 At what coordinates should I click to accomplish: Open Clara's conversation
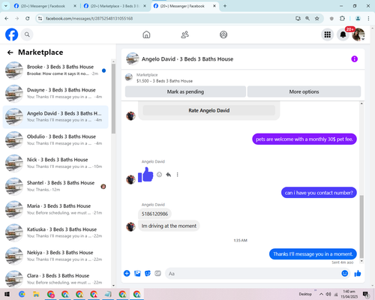[55, 279]
